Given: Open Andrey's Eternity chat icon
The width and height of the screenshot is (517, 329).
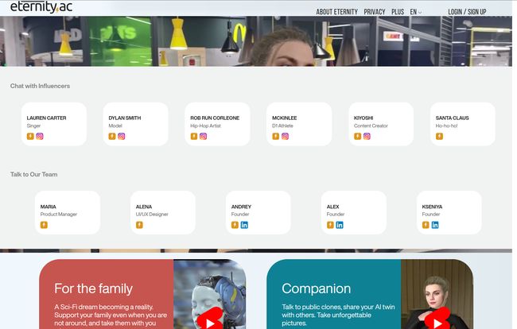Looking at the screenshot, I should 235,225.
